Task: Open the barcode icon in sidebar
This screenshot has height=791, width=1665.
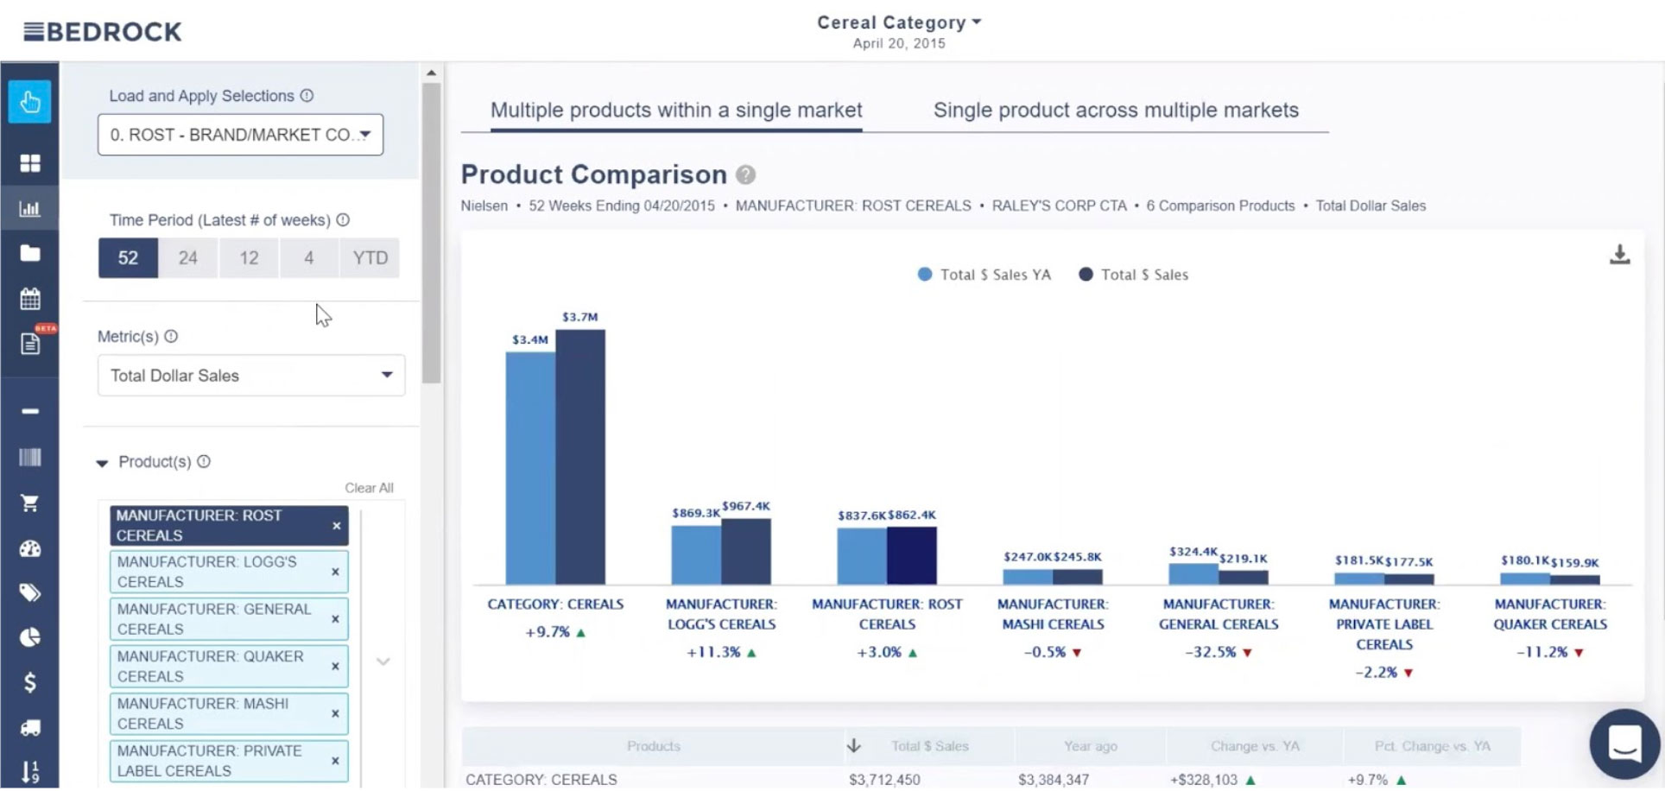Action: [x=30, y=457]
